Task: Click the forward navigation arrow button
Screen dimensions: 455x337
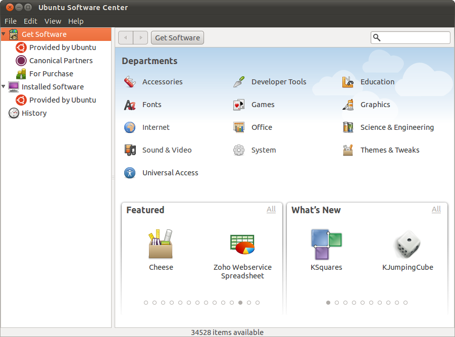Action: [x=141, y=38]
